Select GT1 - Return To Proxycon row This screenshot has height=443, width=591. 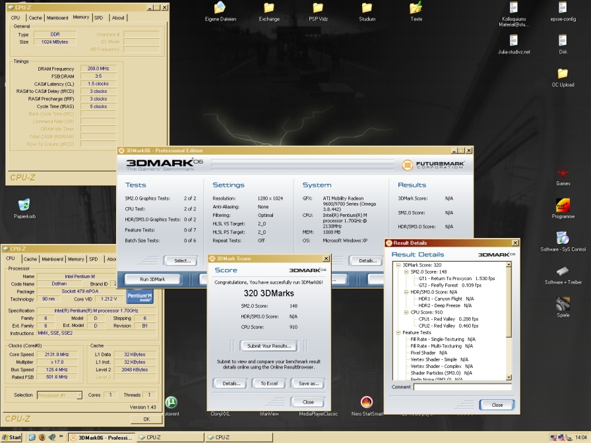click(456, 278)
